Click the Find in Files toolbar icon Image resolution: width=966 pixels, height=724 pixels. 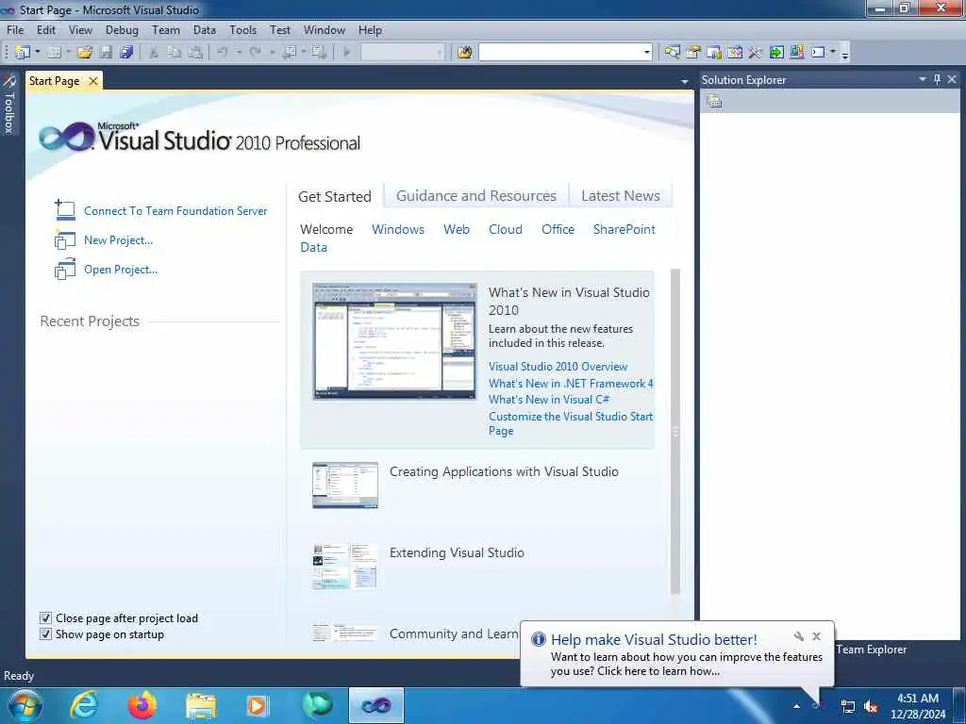[465, 53]
